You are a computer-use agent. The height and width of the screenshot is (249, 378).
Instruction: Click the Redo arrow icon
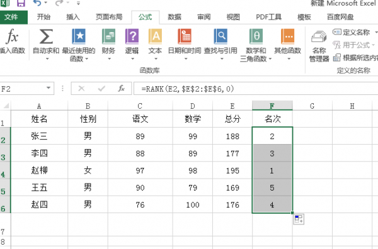(59, 3)
